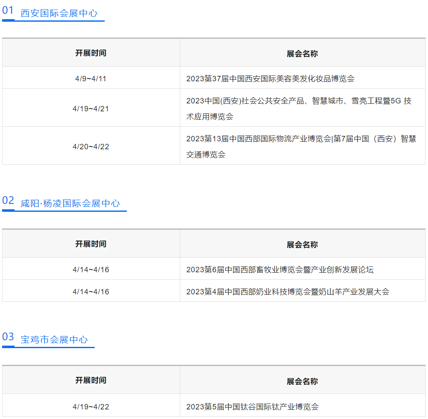The image size is (428, 419).
Task: Click 2023第4届中国西部奶业科技博览会 entry
Action: (288, 292)
